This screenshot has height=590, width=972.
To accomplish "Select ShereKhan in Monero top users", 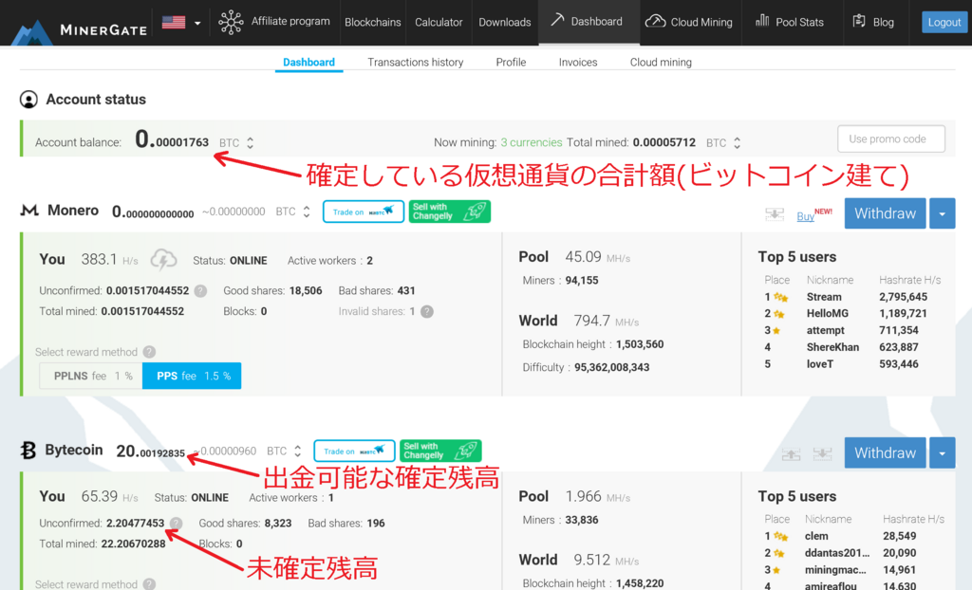I will pos(832,347).
